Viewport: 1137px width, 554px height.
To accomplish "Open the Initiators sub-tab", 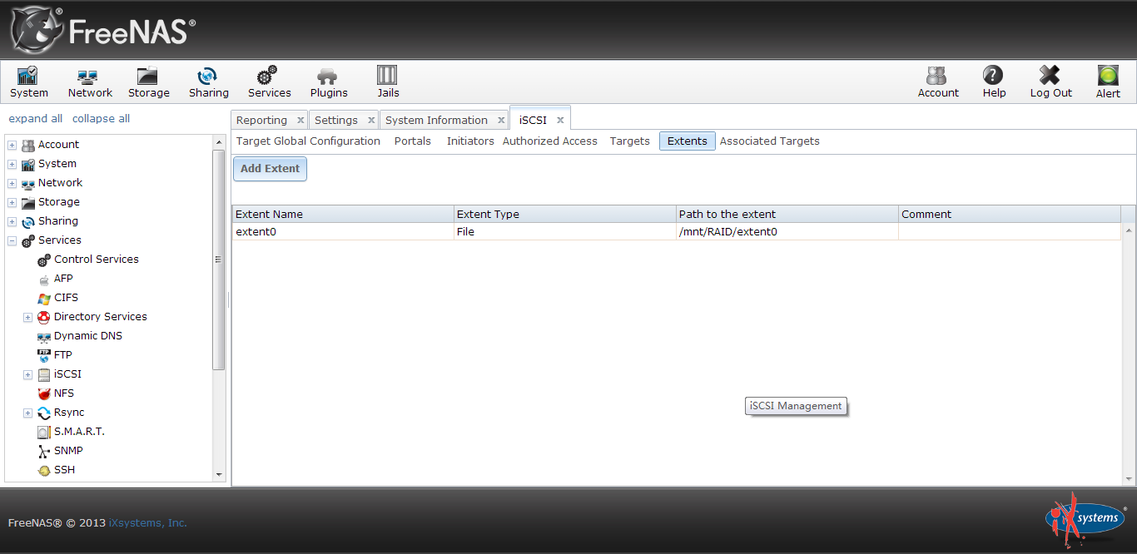I will [470, 141].
